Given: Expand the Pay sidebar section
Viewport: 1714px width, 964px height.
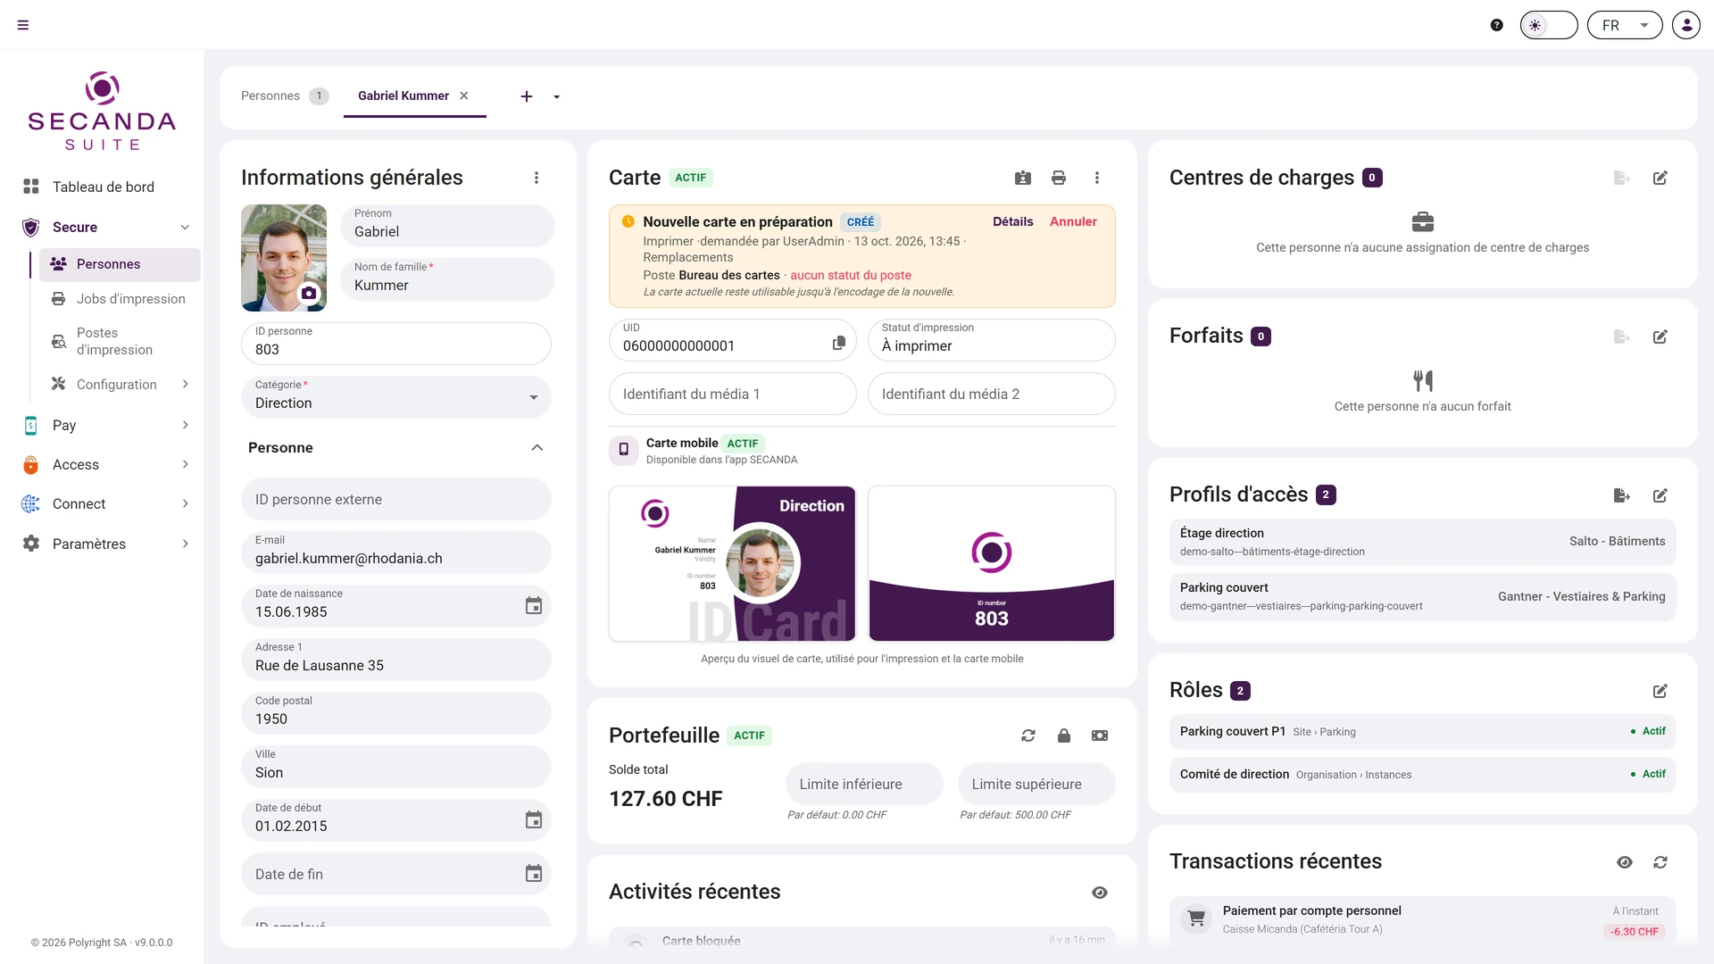Looking at the screenshot, I should coord(185,425).
